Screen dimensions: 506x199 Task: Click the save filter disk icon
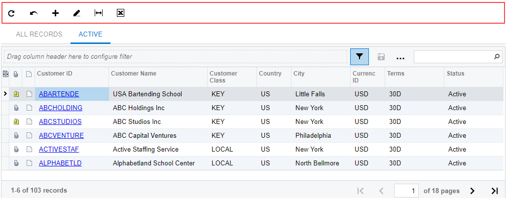(381, 57)
